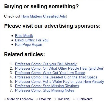Open the Horn Matters Classified Ads link
Image resolution: width=104 pixels, height=102 pixels.
(44, 16)
